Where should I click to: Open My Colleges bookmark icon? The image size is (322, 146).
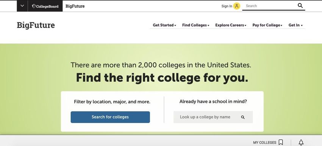pos(281,142)
